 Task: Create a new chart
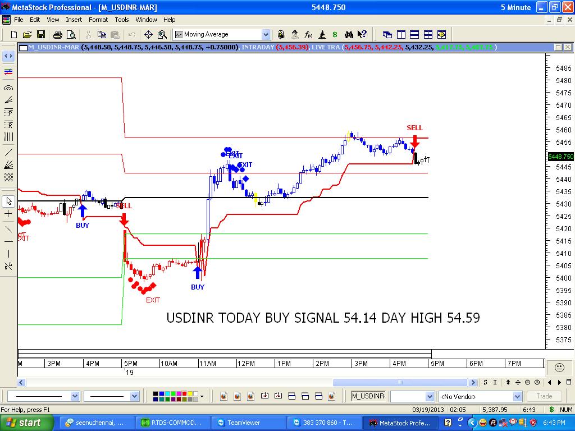pos(13,34)
